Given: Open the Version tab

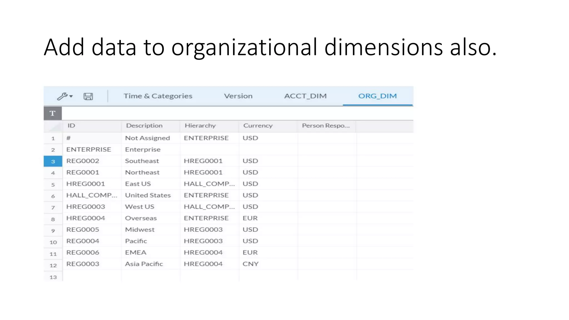Looking at the screenshot, I should [238, 96].
